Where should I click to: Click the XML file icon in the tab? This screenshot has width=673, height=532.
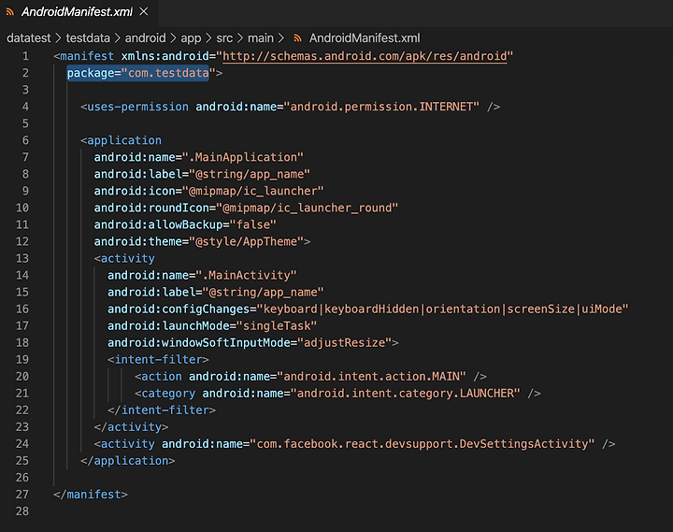[x=10, y=12]
